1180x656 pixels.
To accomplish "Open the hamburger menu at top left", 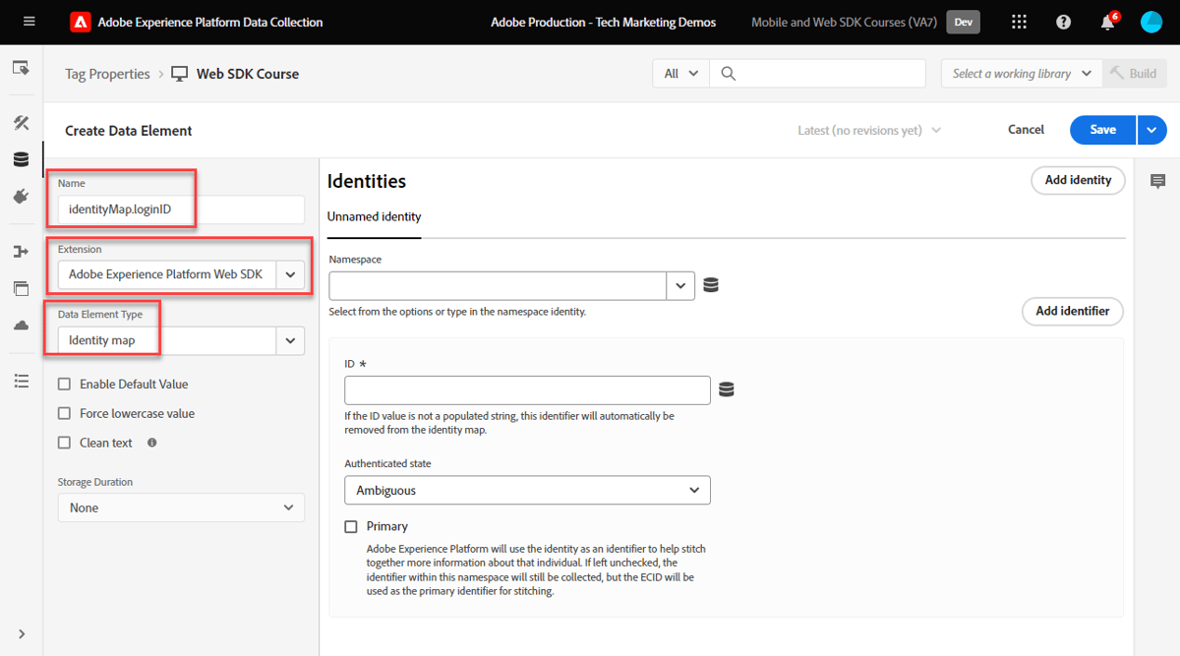I will 29,21.
